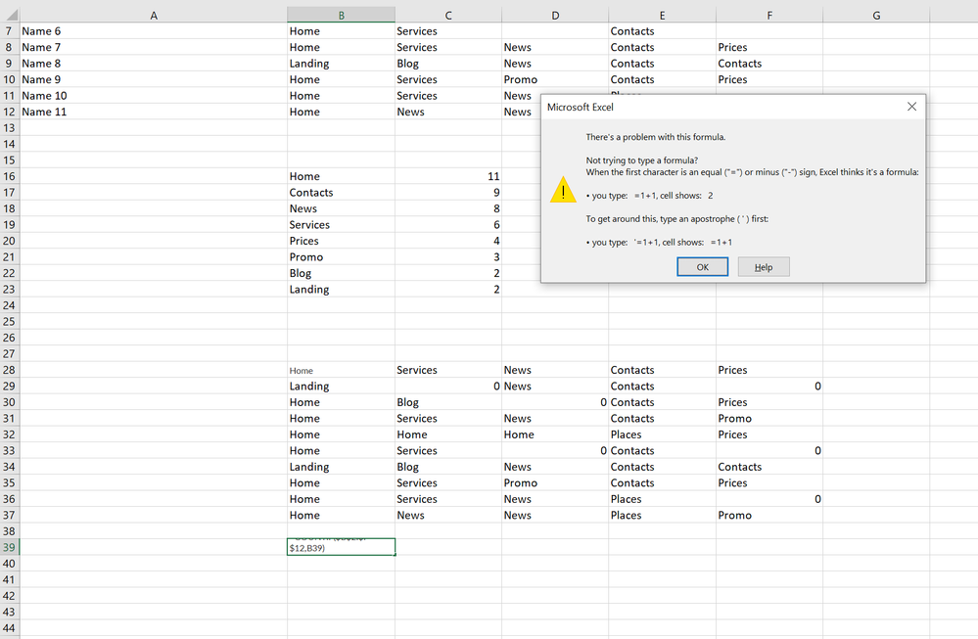This screenshot has height=639, width=978.
Task: Select Prices cell in row 20
Action: pos(342,242)
